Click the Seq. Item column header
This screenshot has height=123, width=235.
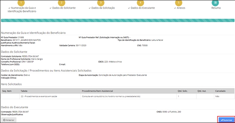coord(7,91)
